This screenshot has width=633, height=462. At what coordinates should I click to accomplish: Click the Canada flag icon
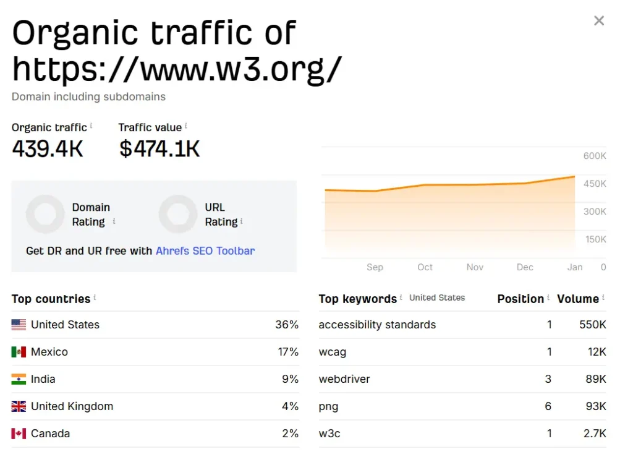[19, 434]
